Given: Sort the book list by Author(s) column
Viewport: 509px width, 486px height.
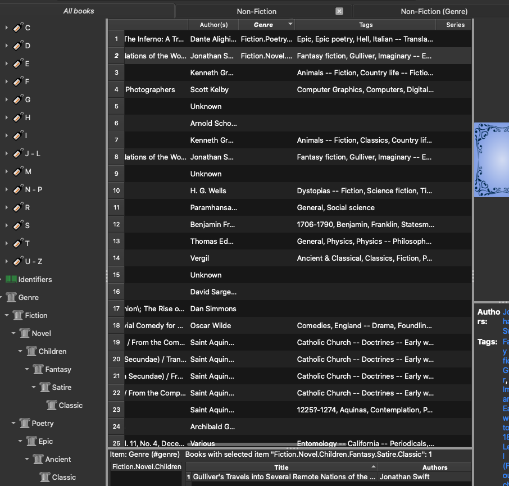Looking at the screenshot, I should click(213, 25).
